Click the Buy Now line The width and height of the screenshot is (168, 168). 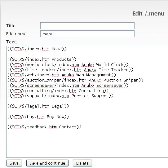pos(38,117)
